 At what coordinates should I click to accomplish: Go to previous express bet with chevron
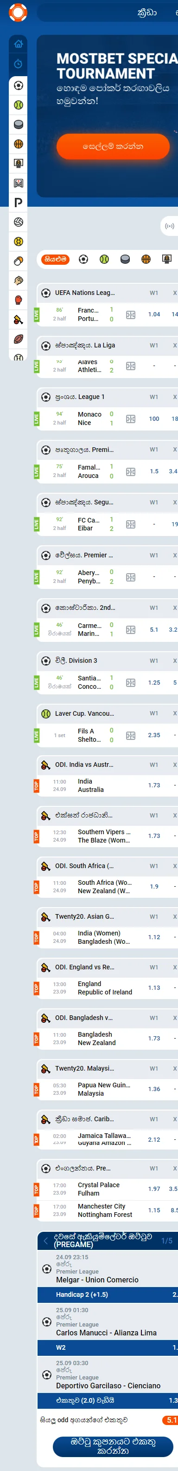coord(45,1241)
